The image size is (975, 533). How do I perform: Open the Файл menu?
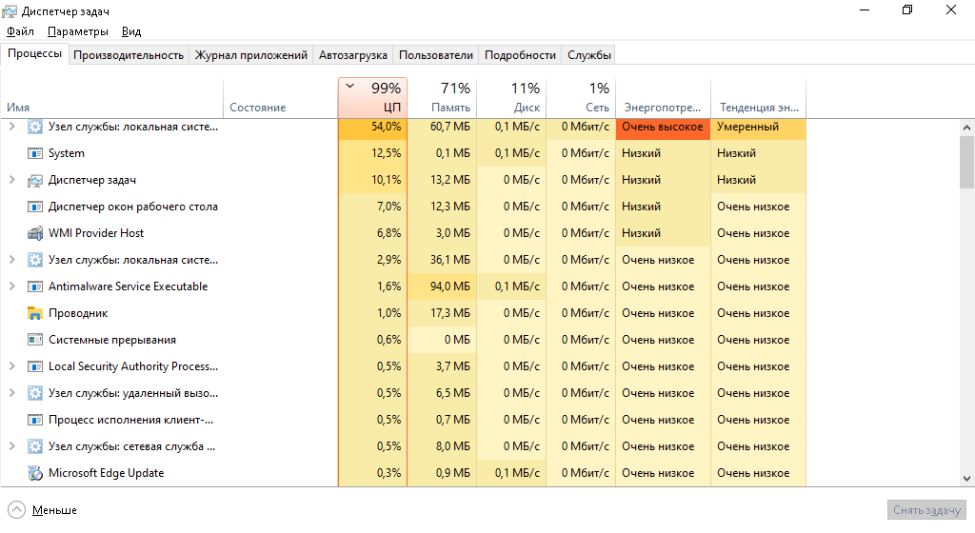[20, 31]
